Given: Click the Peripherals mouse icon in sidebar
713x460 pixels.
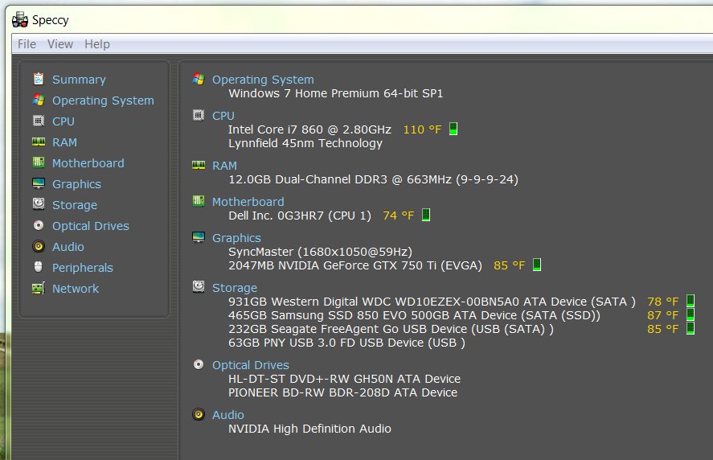Looking at the screenshot, I should coord(38,267).
